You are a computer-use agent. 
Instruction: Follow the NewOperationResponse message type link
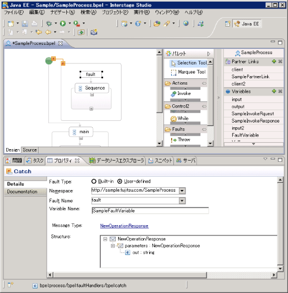coord(124,226)
